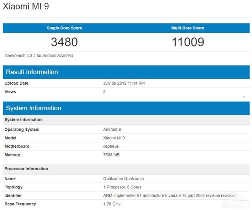Click the 1 Processor, 8 Cores value
The image size is (252, 210).
click(122, 187)
